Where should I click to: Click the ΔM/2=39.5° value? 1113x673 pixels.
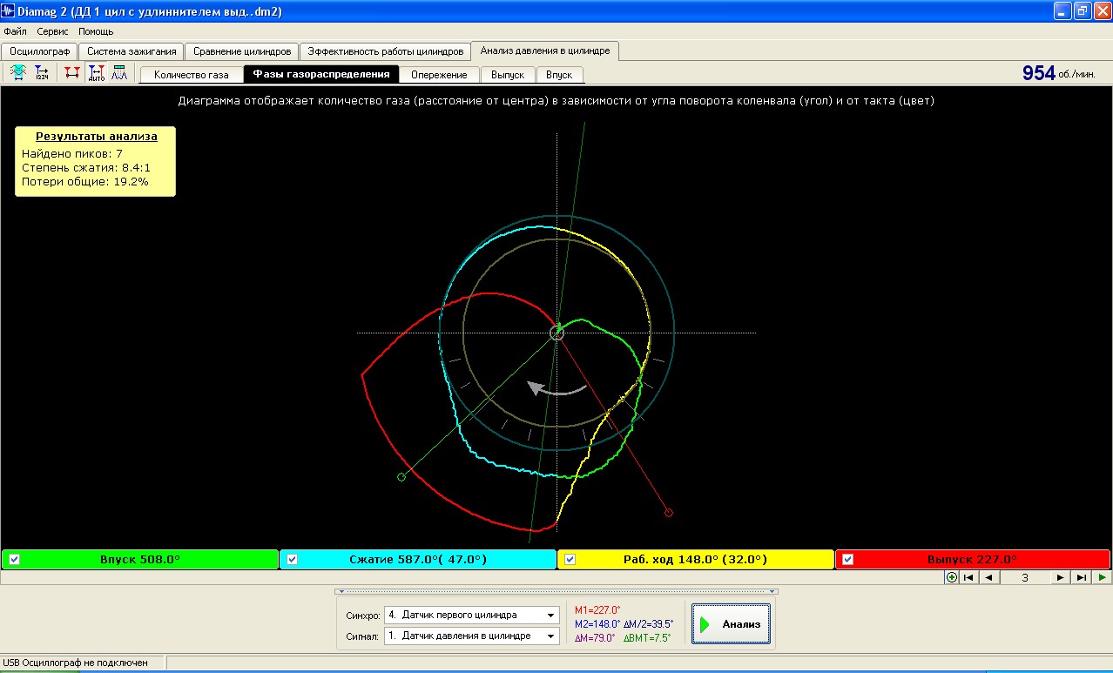tap(649, 624)
